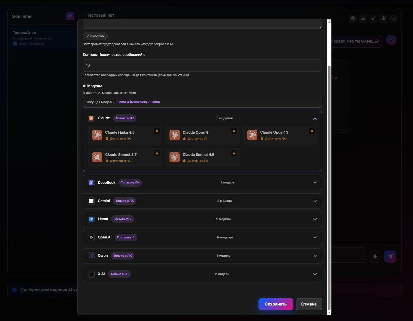The image size is (413, 321).
Task: Select the Claude Opus 4.1 model
Action: coord(280,135)
